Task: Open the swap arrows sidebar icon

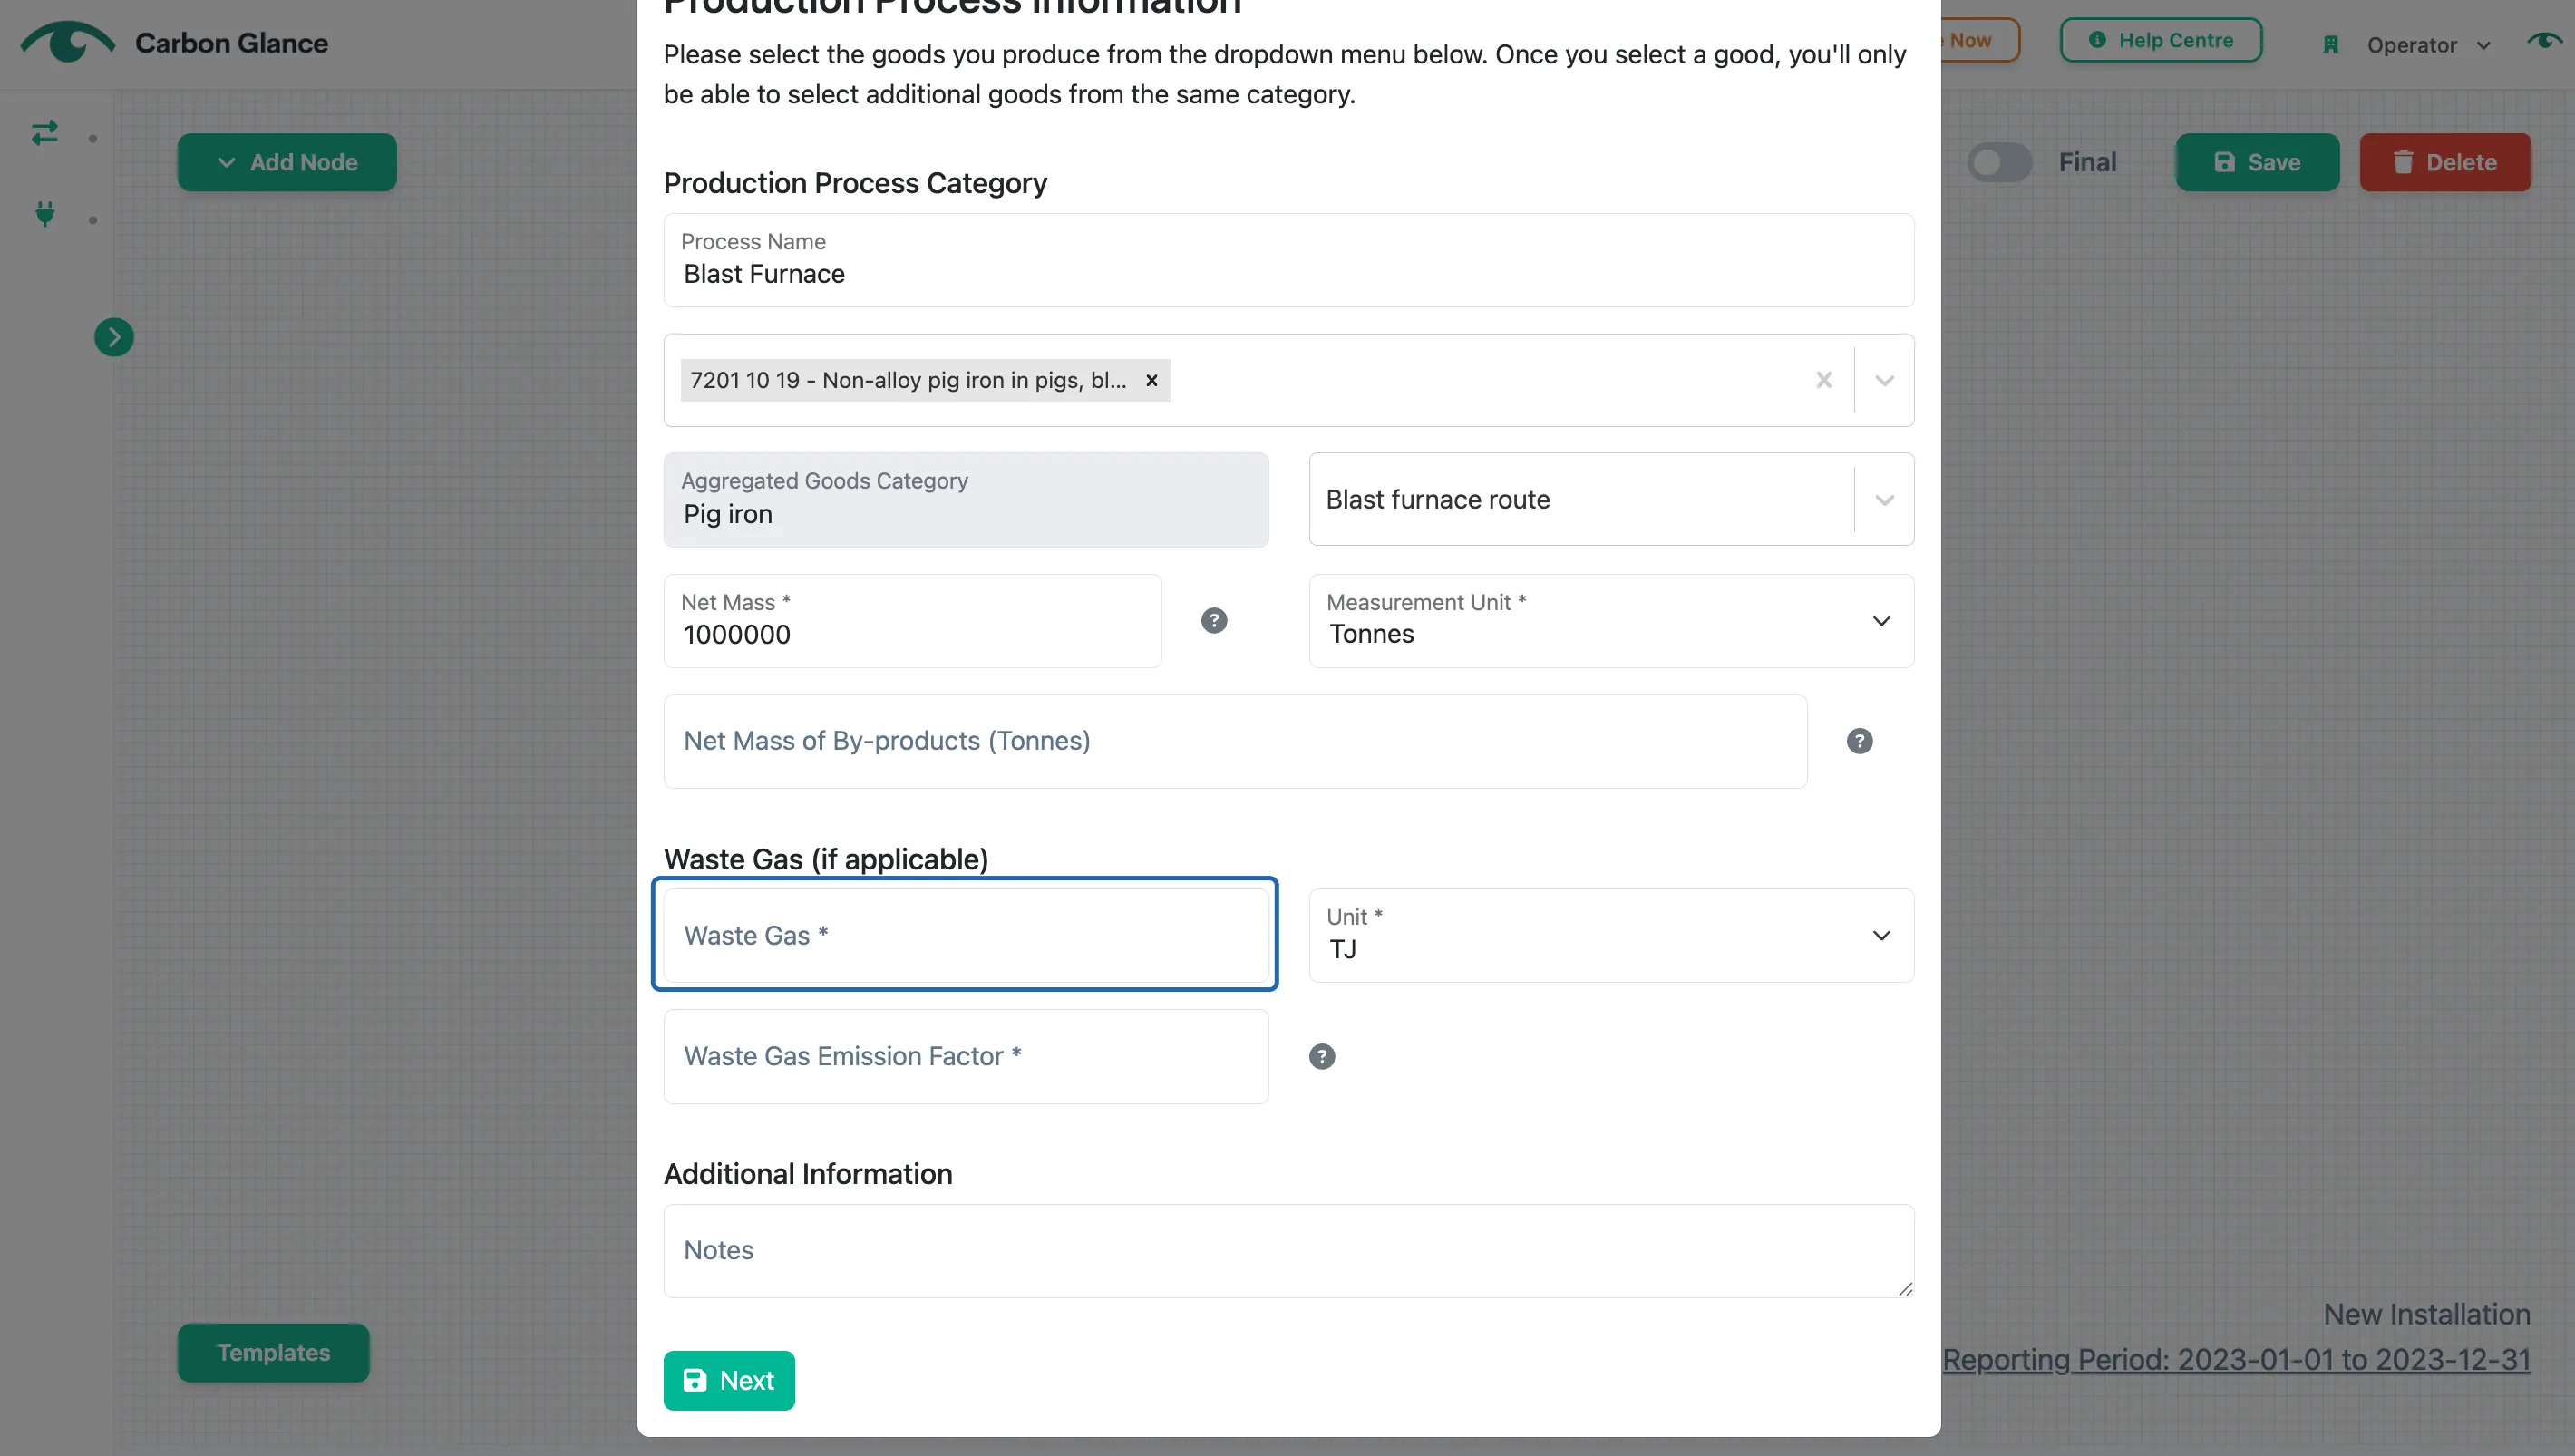Action: (44, 133)
